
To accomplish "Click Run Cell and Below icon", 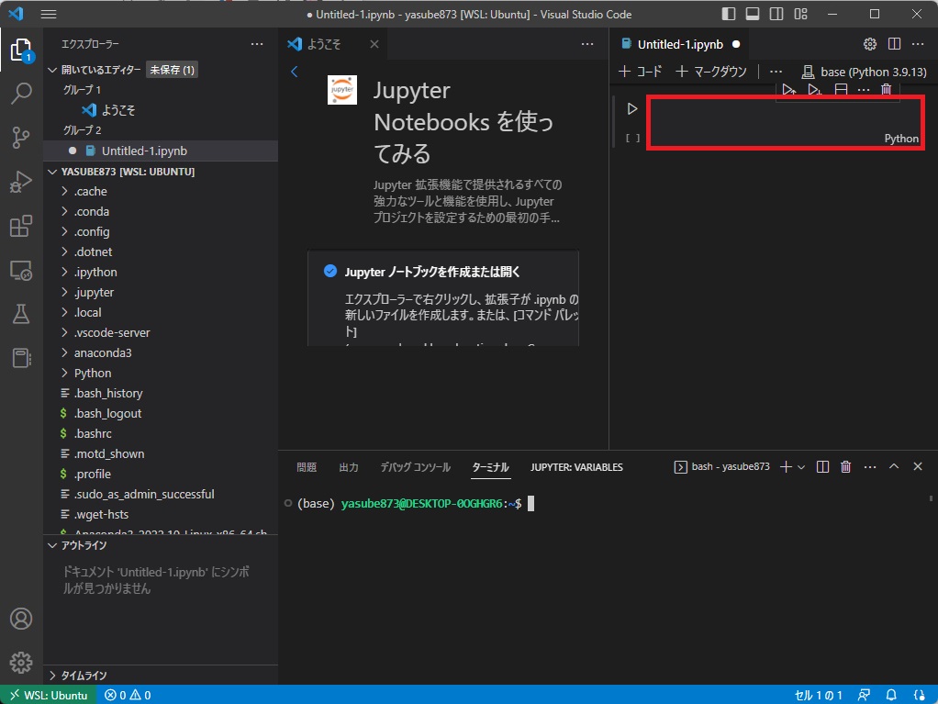I will point(814,90).
